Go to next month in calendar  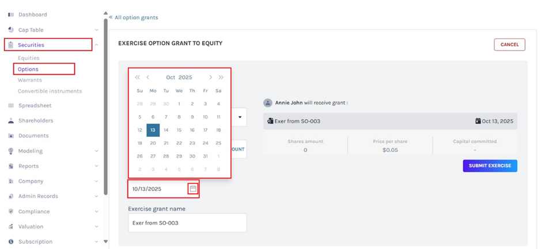(x=211, y=78)
